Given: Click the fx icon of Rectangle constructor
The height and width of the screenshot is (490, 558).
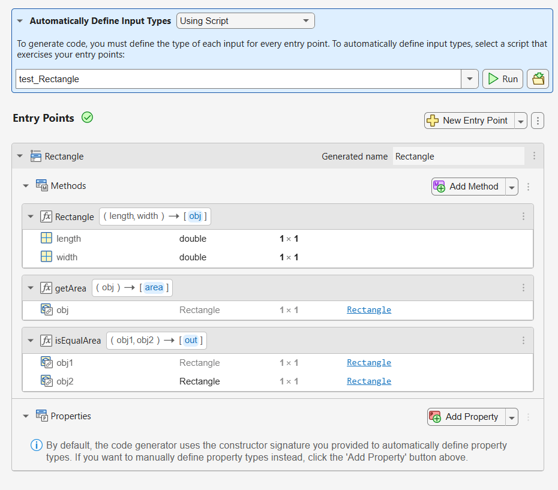Looking at the screenshot, I should 46,217.
